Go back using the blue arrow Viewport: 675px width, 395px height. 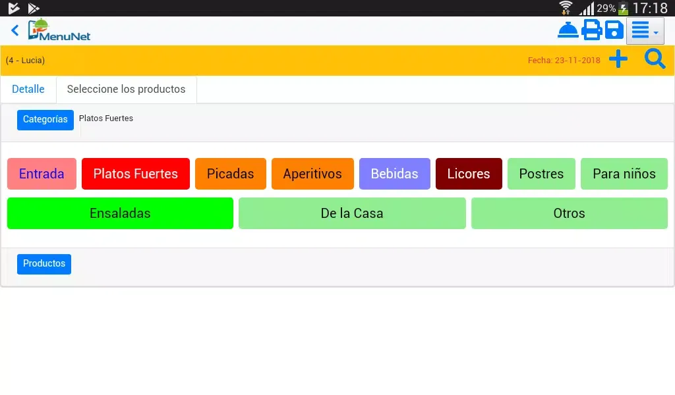(15, 30)
